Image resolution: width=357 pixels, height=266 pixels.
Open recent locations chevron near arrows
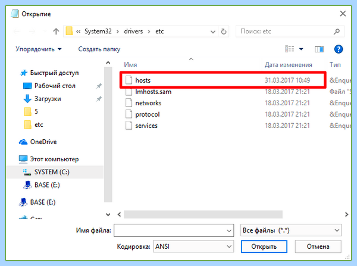[x=45, y=31]
